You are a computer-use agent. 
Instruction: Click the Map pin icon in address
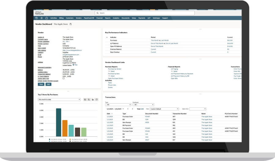point(73,65)
